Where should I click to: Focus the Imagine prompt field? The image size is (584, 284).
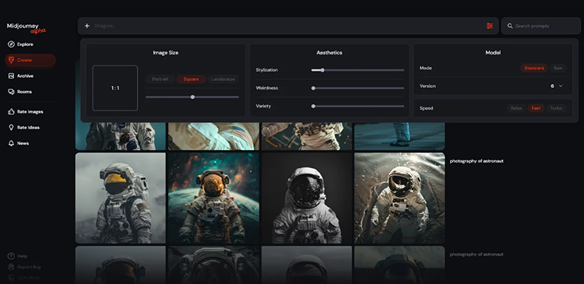[x=289, y=26]
